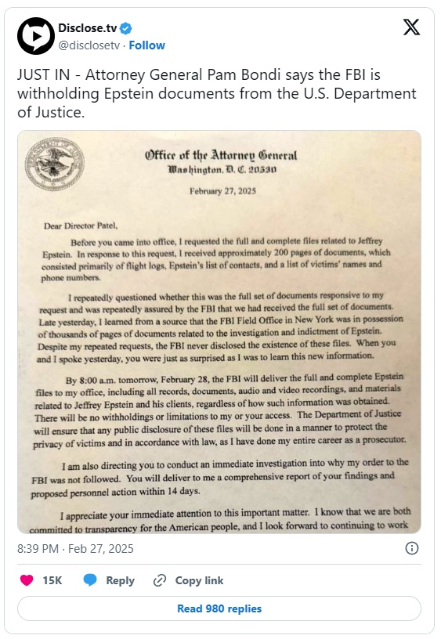441x639 pixels.
Task: Open the X logo link
Action: point(411,27)
